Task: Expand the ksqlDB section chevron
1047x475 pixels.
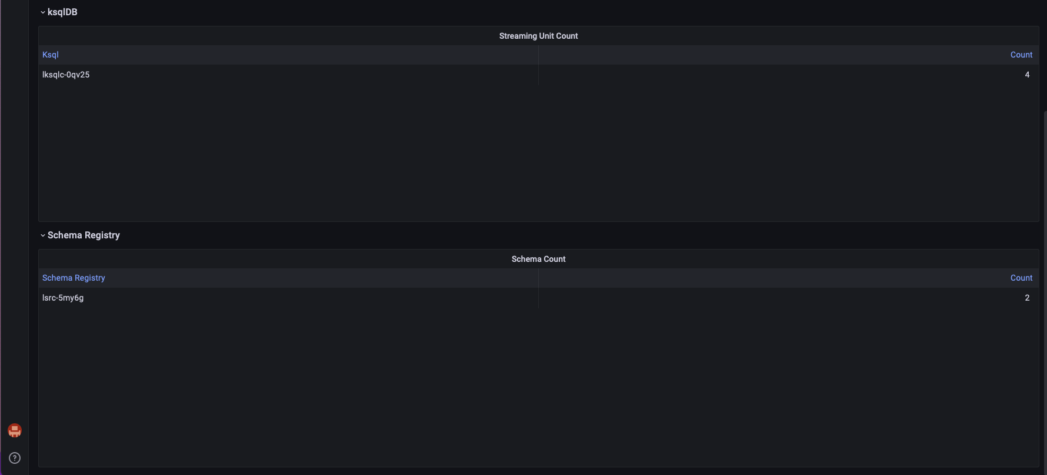Action: (x=42, y=11)
